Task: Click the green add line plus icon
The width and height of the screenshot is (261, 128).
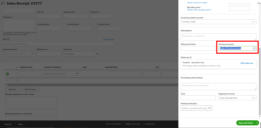Action: (x=7, y=74)
